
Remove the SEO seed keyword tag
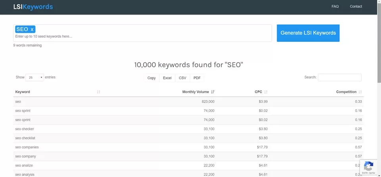click(32, 29)
